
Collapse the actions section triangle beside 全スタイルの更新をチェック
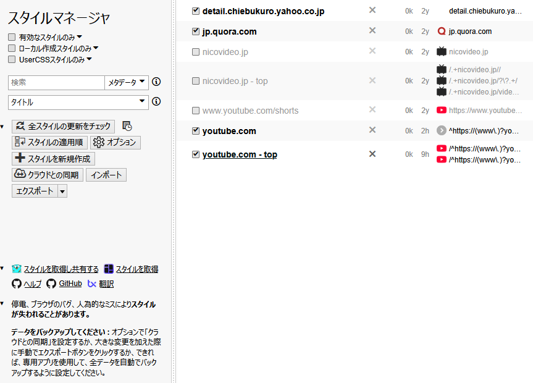(2, 127)
